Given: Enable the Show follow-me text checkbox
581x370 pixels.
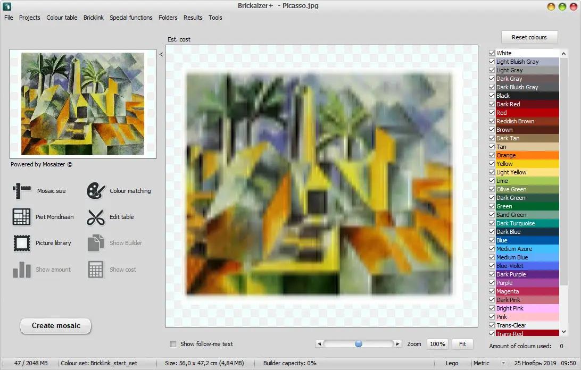Looking at the screenshot, I should click(x=173, y=344).
